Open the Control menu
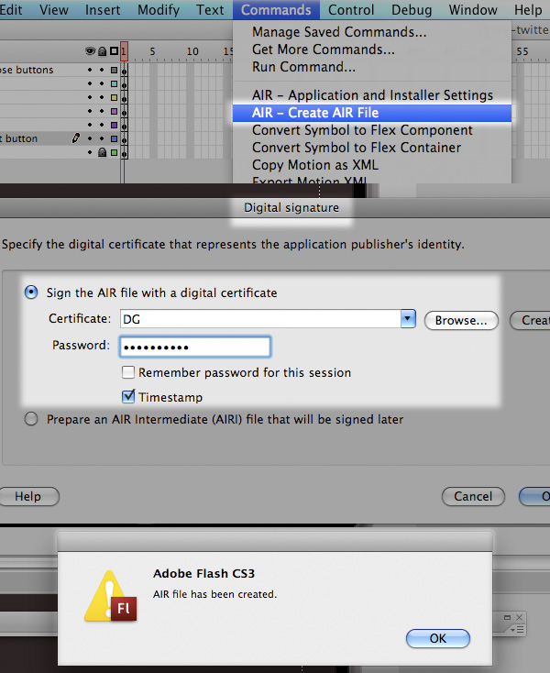The image size is (550, 673). coord(351,10)
